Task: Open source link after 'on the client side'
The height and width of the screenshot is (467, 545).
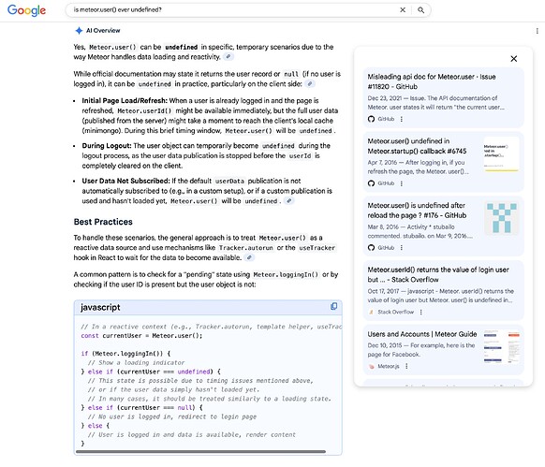Action: point(310,83)
